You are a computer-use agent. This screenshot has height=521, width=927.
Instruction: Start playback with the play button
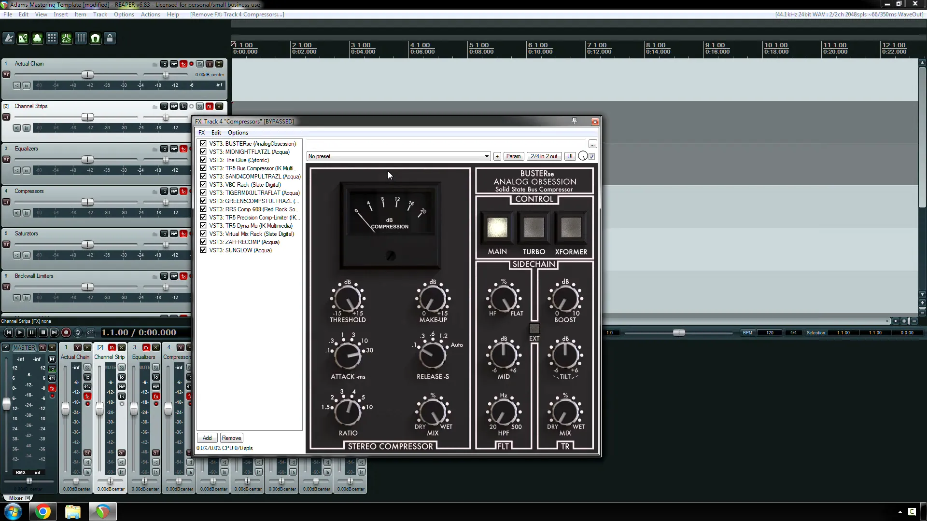20,332
